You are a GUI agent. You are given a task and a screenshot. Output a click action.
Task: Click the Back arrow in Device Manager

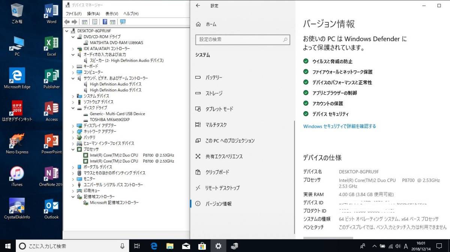[x=66, y=22]
